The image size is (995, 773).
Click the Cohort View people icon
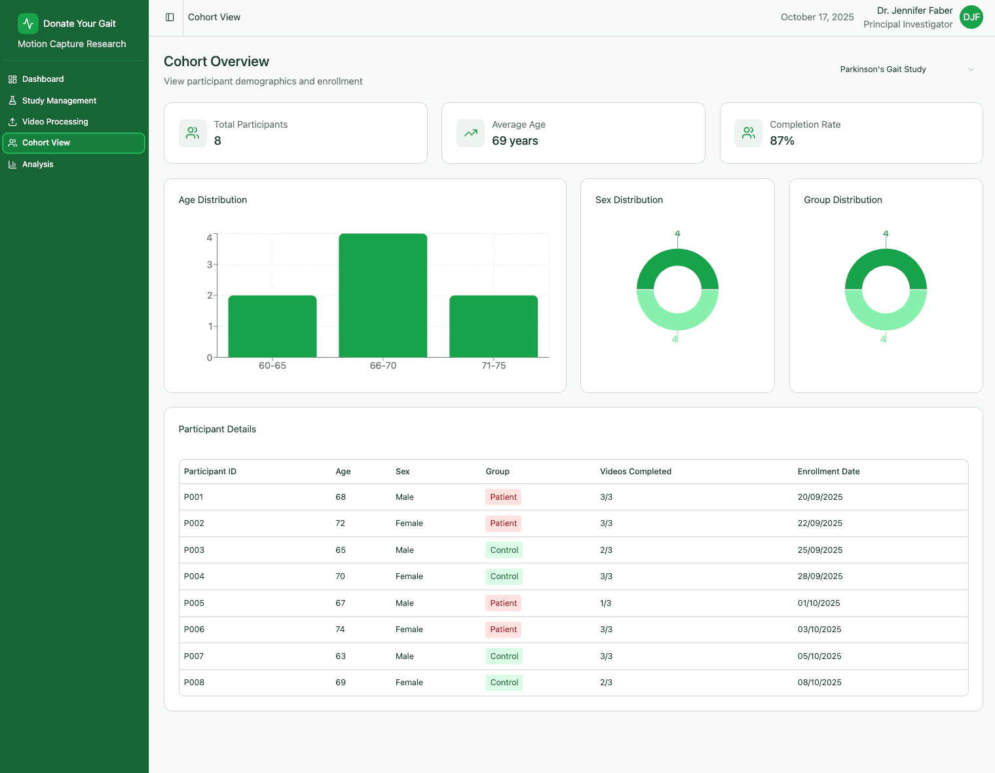coord(12,142)
